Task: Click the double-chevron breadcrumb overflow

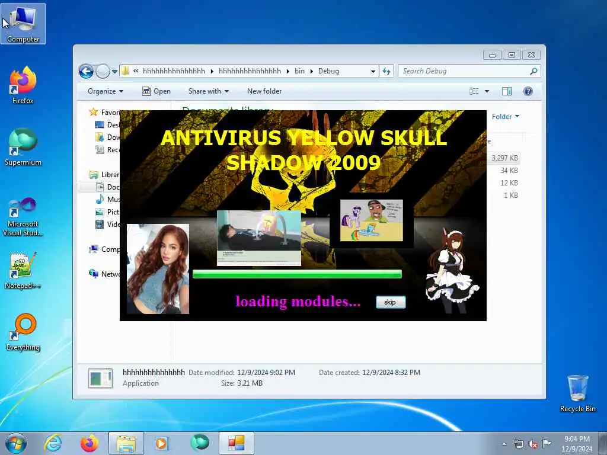Action: (136, 71)
